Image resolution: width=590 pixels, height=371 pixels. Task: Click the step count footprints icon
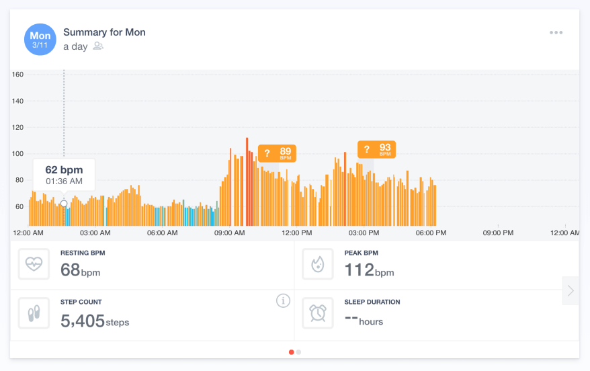pos(34,313)
